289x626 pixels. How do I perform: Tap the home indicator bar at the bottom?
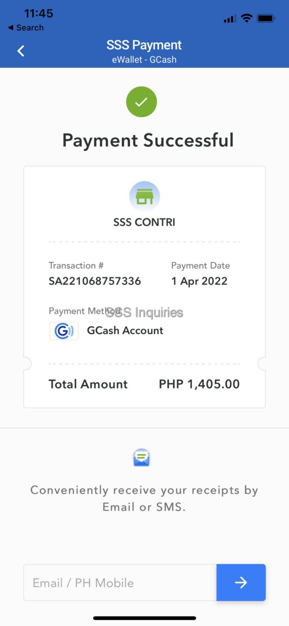tap(144, 619)
